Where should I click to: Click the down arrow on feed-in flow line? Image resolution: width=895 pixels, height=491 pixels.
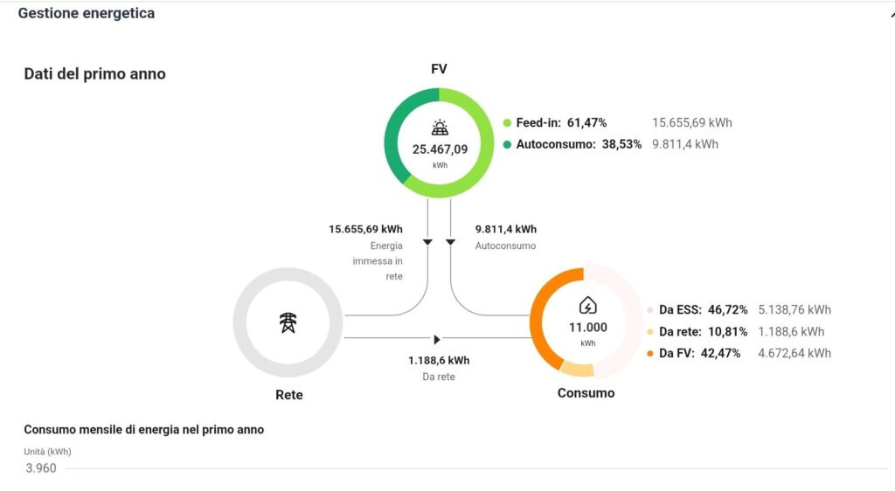click(427, 242)
